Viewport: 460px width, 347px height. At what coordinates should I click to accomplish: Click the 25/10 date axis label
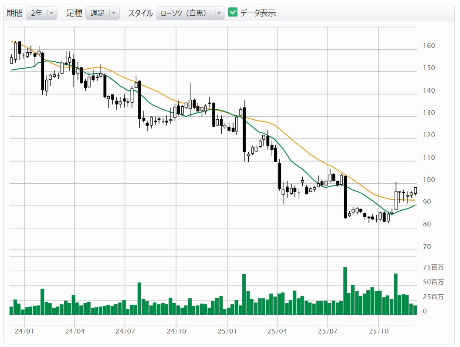click(379, 331)
